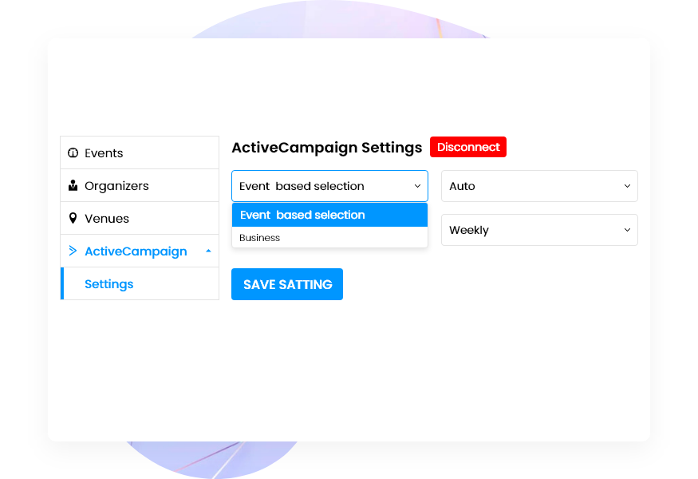Image resolution: width=698 pixels, height=479 pixels.
Task: Close the Event based selection combo box
Action: tap(330, 186)
